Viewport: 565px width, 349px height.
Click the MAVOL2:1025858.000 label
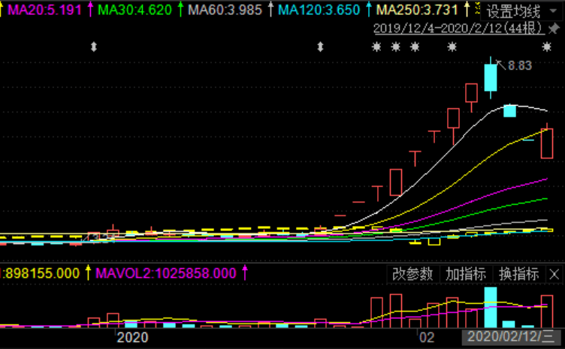166,273
